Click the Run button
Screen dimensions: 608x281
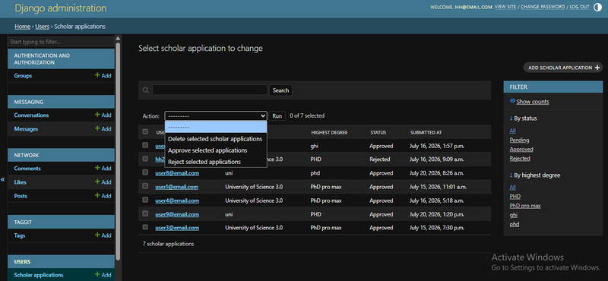(277, 116)
